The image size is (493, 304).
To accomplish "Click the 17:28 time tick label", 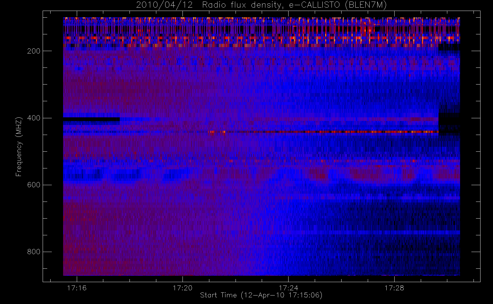I will click(x=394, y=288).
